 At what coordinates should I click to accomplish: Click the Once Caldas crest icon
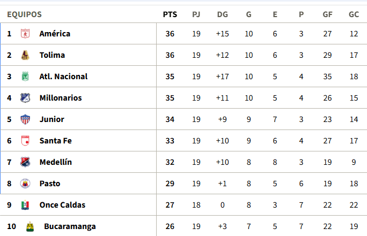[25, 205]
